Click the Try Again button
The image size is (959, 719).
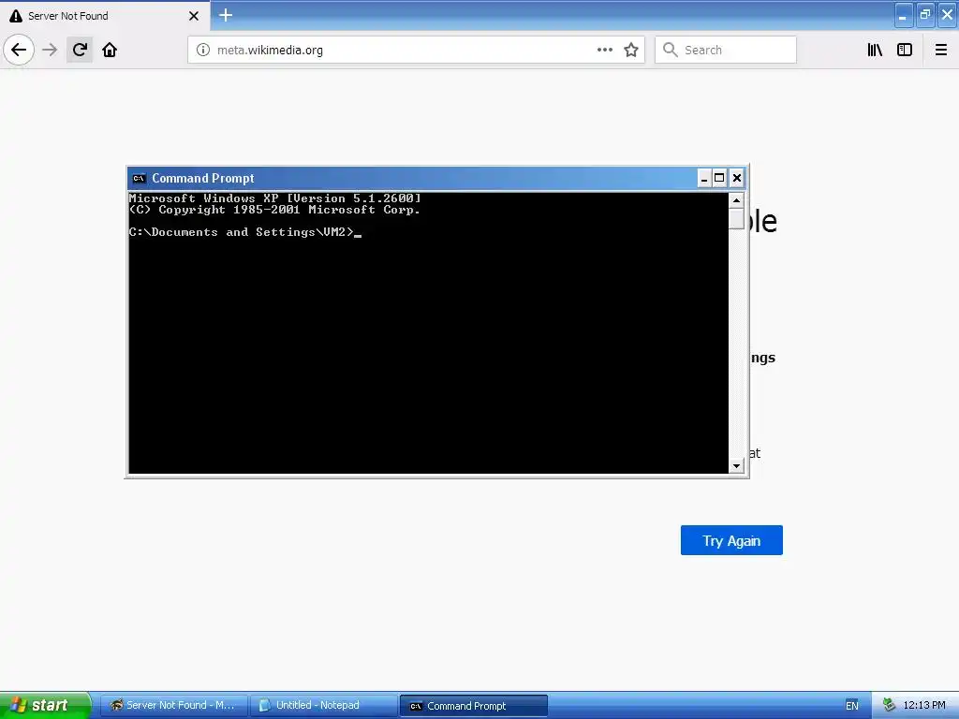point(731,540)
